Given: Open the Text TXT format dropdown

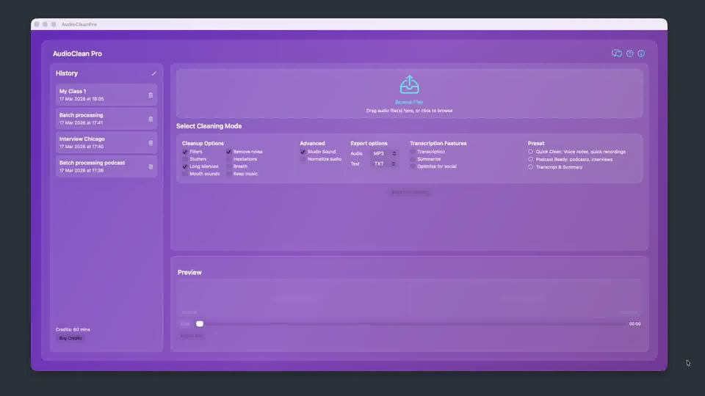Looking at the screenshot, I should (384, 164).
